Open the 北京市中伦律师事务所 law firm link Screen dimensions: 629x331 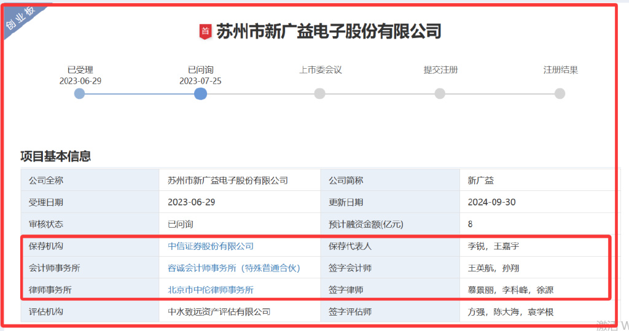pos(211,290)
